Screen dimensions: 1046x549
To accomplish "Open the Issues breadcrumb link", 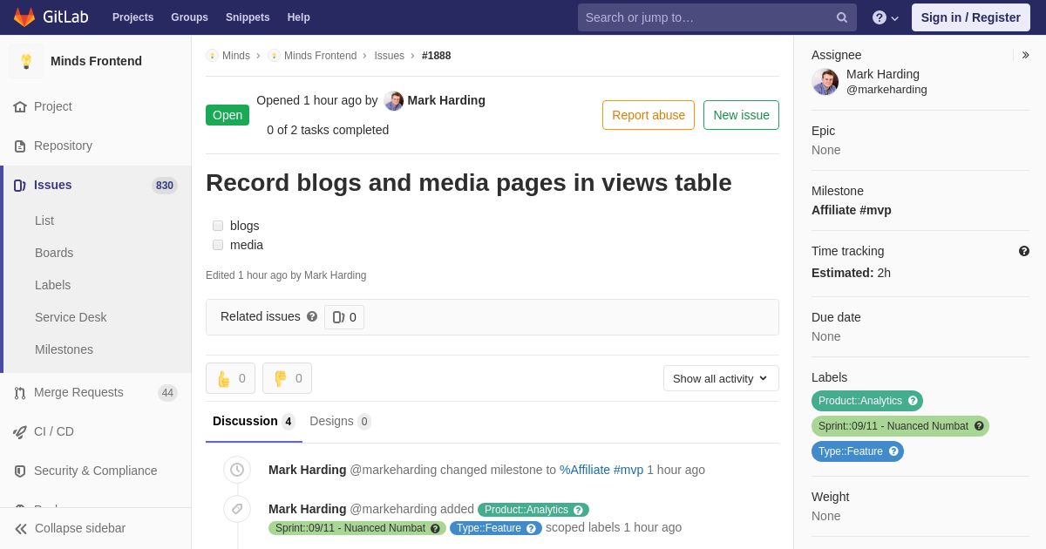I will pos(389,56).
